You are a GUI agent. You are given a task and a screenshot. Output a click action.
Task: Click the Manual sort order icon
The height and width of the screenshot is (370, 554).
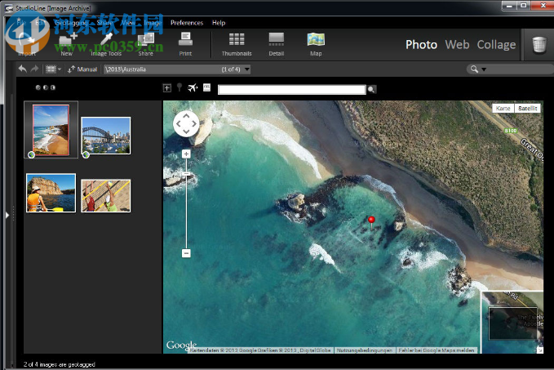(71, 69)
